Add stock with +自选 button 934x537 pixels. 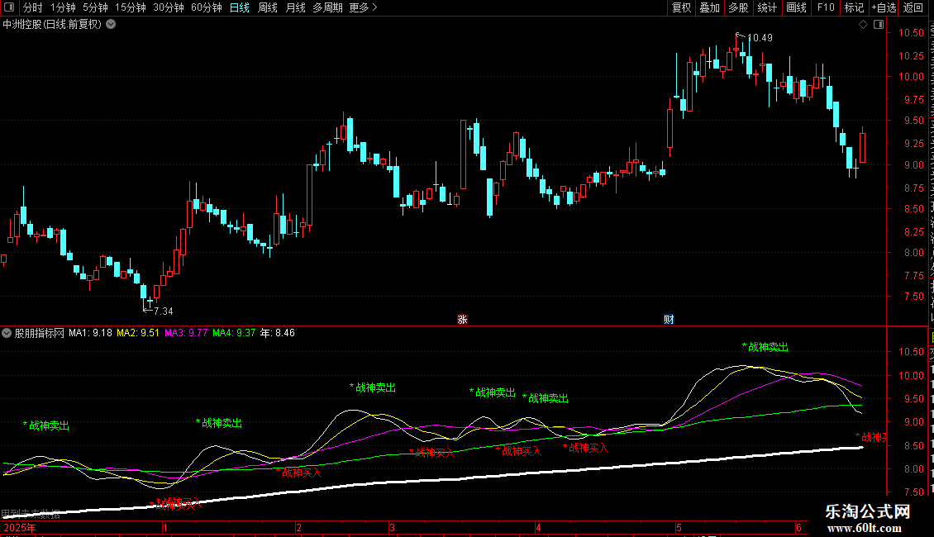click(x=884, y=7)
